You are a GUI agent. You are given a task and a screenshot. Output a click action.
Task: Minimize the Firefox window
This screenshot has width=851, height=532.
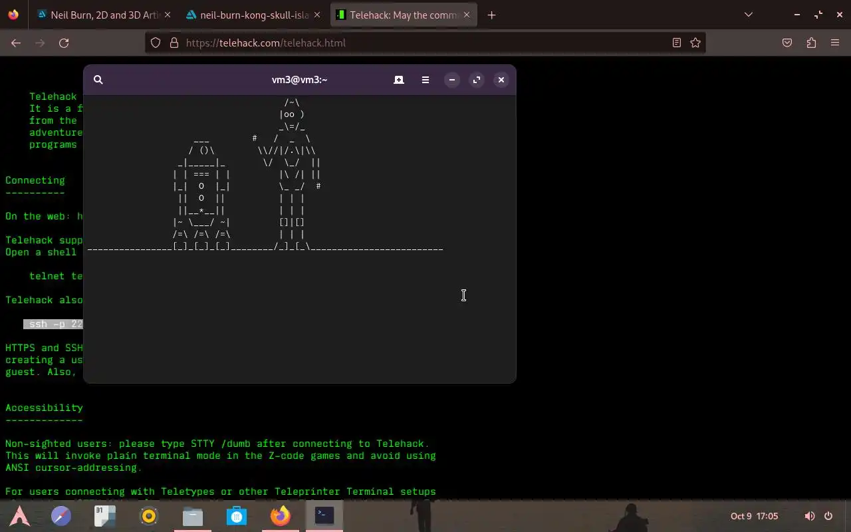pos(796,15)
